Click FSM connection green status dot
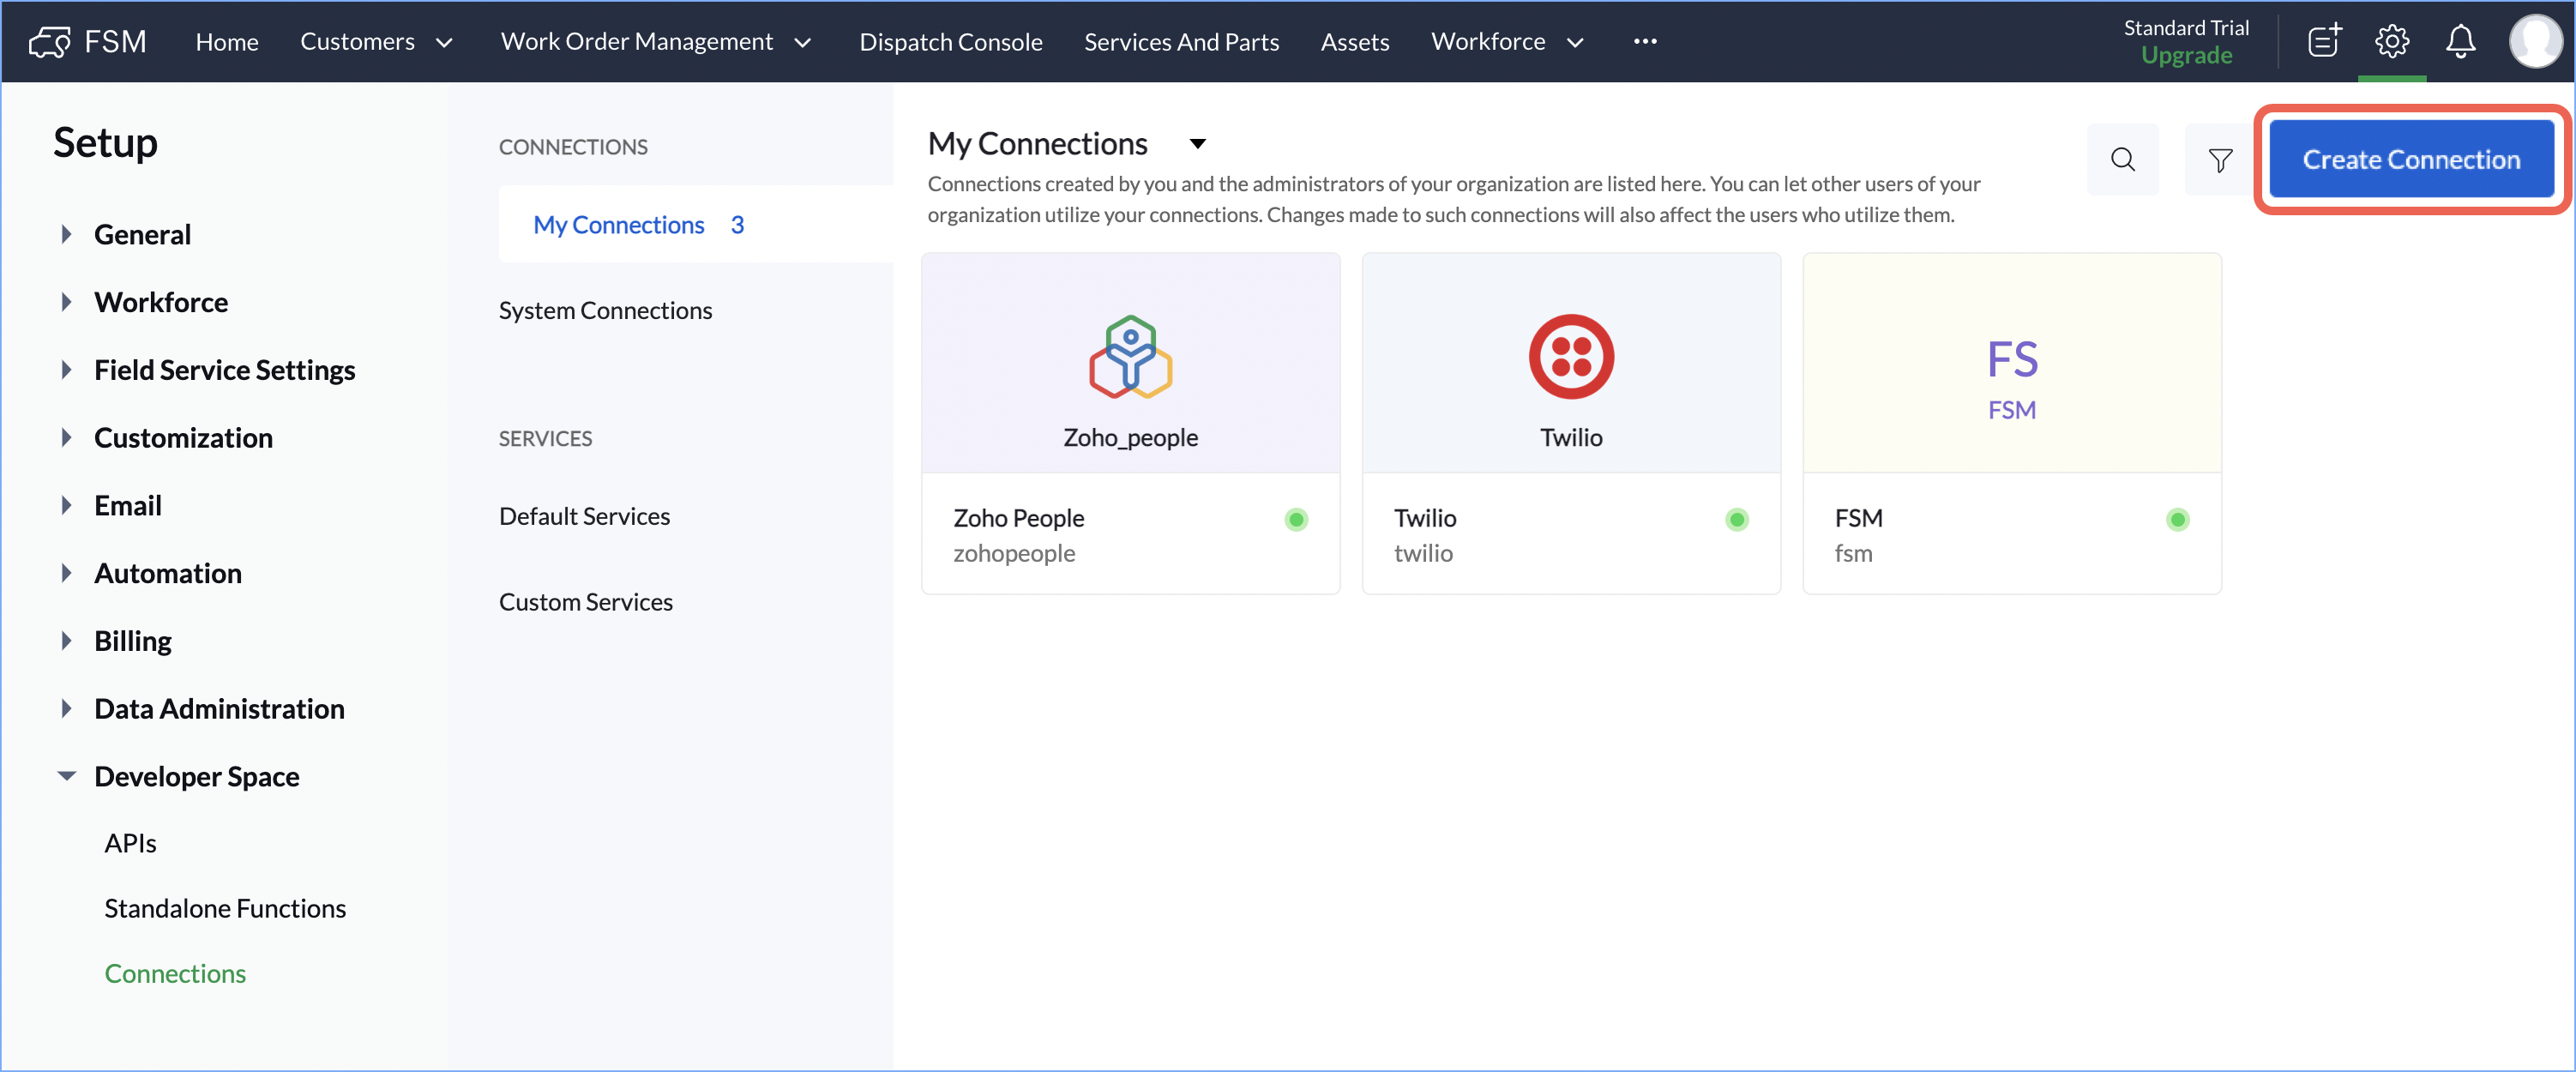The width and height of the screenshot is (2576, 1072). [2177, 519]
